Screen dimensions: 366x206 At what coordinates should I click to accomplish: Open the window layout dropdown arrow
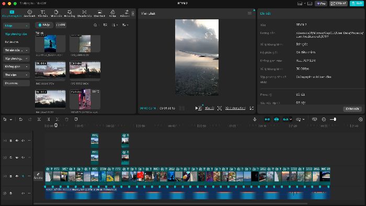(305, 4)
